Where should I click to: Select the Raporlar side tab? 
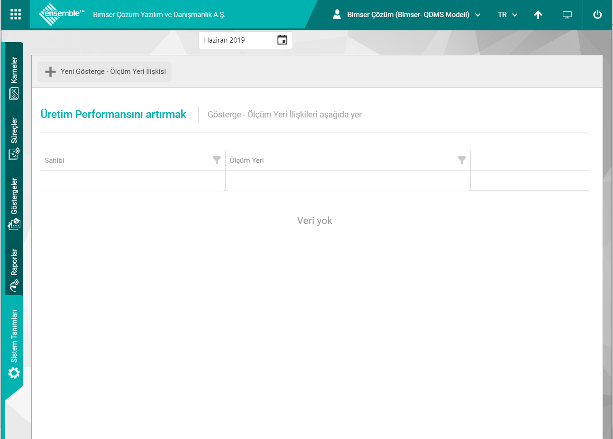[x=14, y=268]
